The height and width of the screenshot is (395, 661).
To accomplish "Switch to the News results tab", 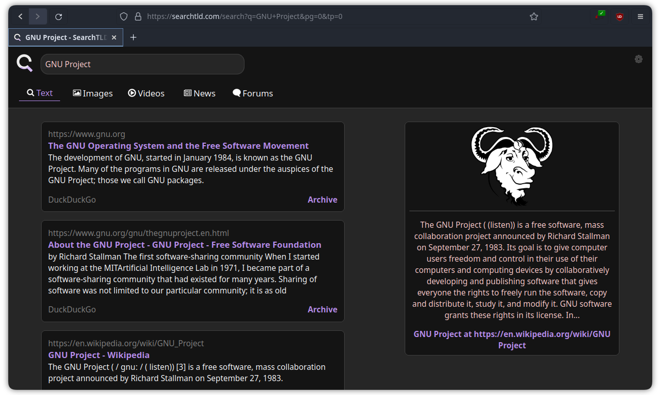I will [199, 93].
